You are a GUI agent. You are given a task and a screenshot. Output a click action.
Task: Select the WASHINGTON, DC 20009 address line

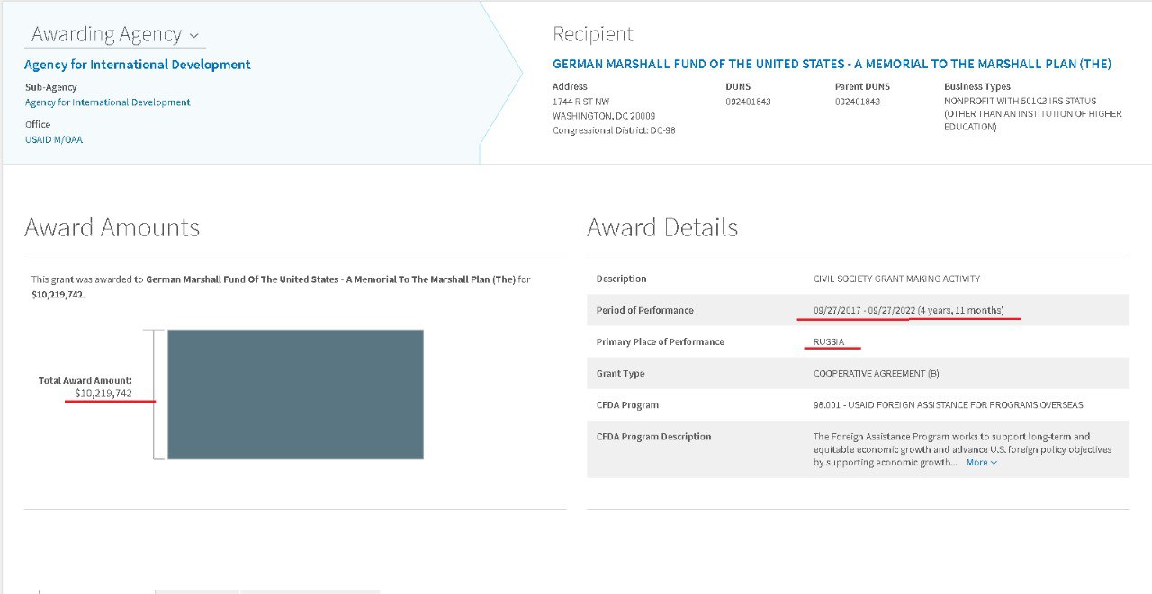click(604, 116)
